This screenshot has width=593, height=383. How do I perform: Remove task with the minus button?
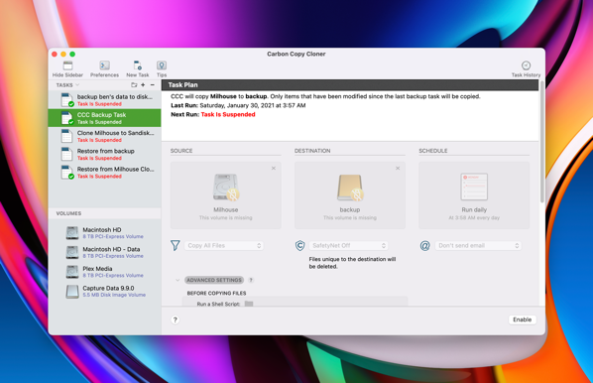point(153,85)
